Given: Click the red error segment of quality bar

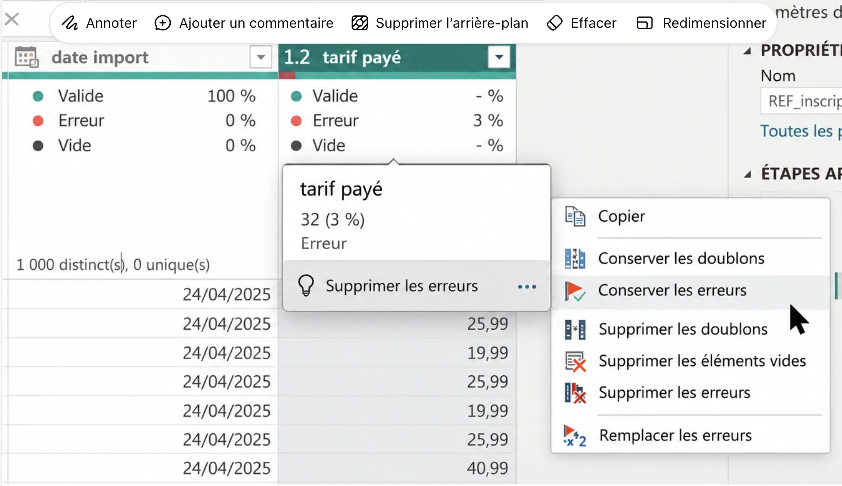Looking at the screenshot, I should coord(287,76).
